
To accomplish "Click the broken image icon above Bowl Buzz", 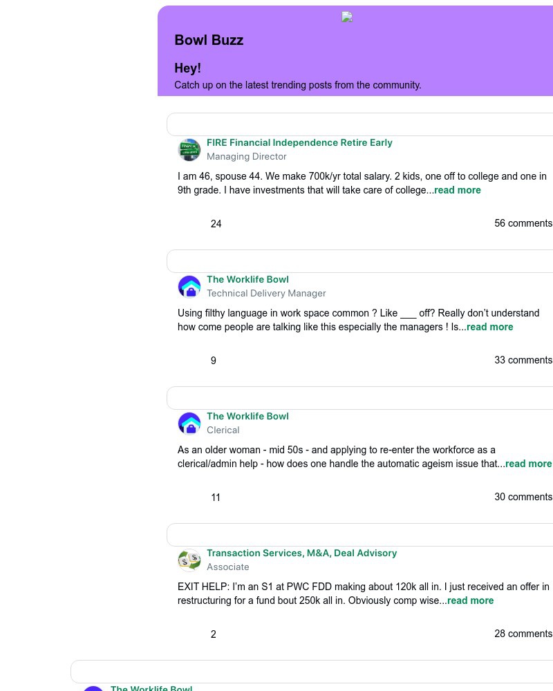I will [x=347, y=17].
